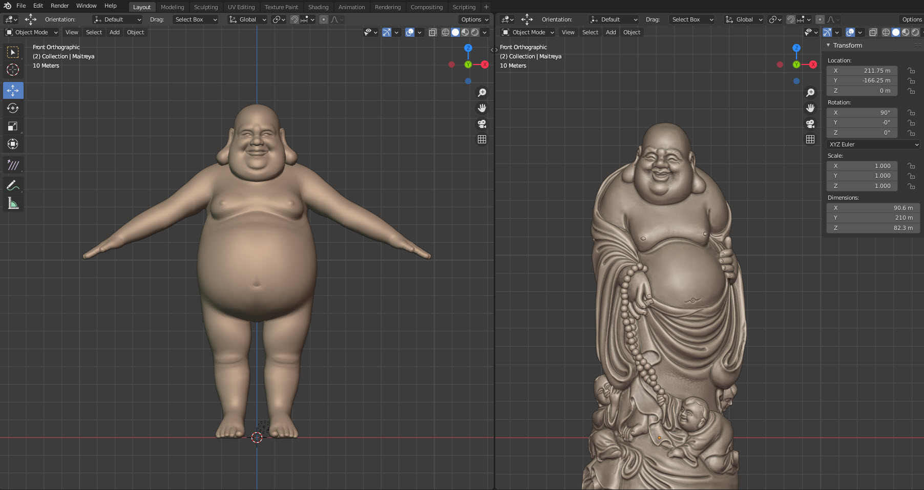924x490 pixels.
Task: Switch left viewport to rendered shading
Action: pyautogui.click(x=475, y=32)
